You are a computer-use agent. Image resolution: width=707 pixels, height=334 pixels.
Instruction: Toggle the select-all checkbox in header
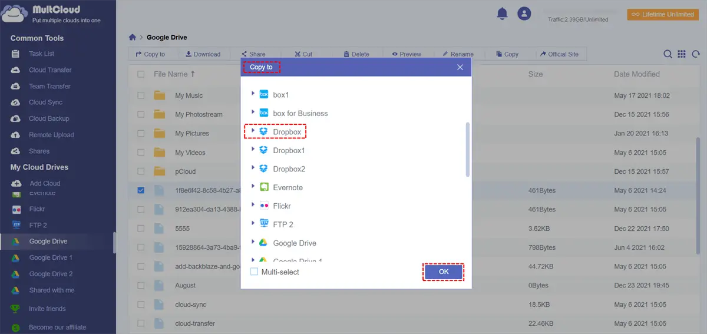tap(141, 74)
